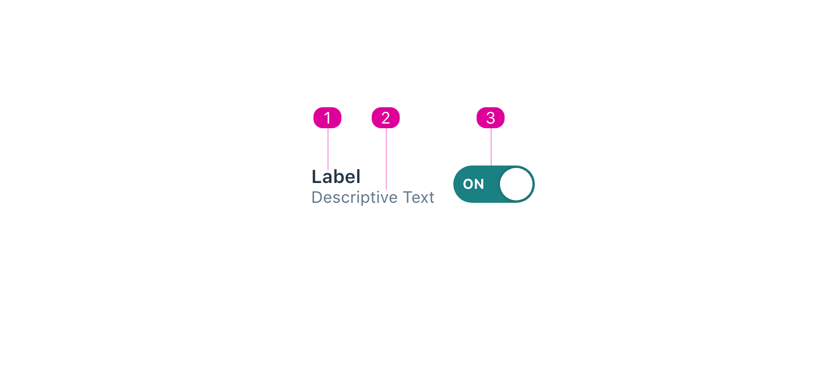
Task: Click the rounded badge containing number 2
Action: (x=386, y=118)
